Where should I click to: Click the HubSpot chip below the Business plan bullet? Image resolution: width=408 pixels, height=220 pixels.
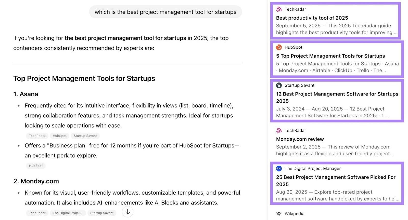point(36,166)
